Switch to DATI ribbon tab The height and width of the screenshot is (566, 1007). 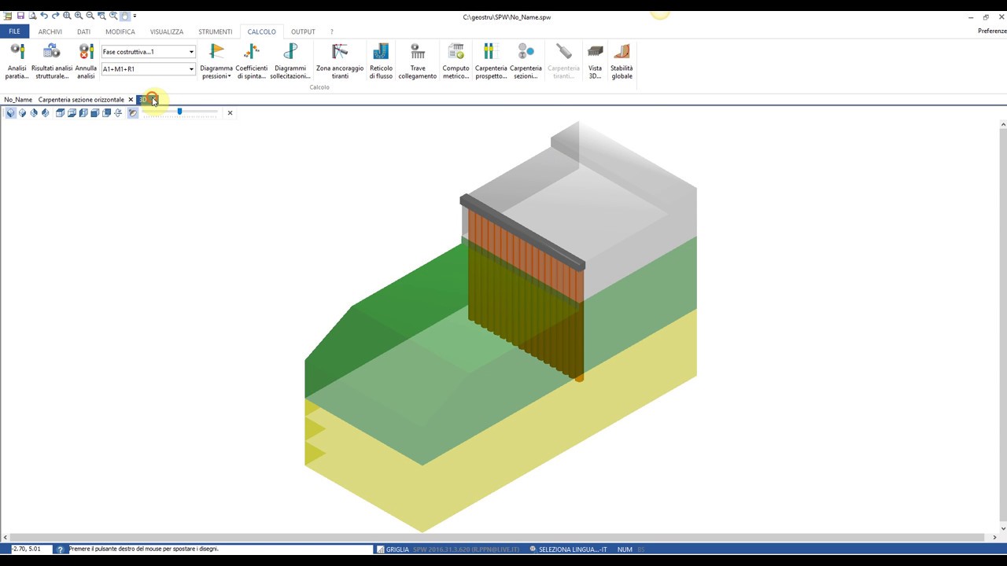point(83,31)
